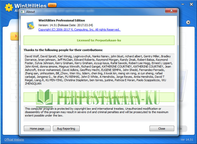Minimize the WinUtilities main window
This screenshot has height=144, width=197.
[x=183, y=4]
